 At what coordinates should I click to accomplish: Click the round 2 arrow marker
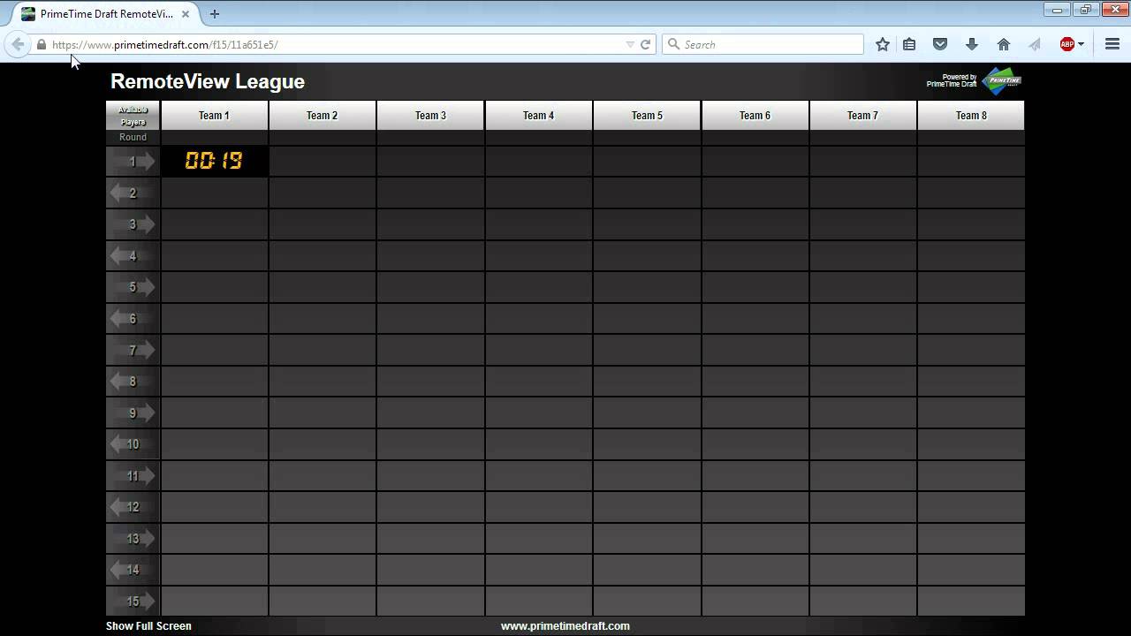point(133,193)
